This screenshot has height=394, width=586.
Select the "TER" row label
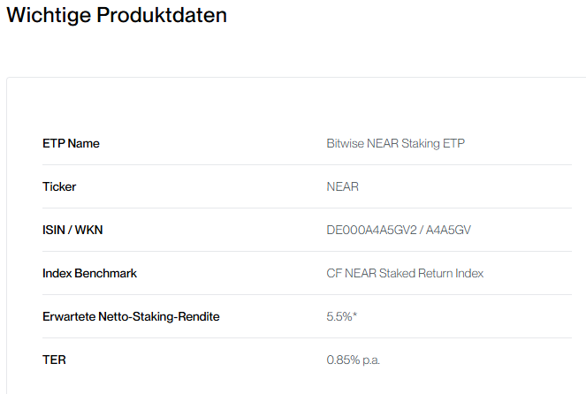(x=54, y=360)
